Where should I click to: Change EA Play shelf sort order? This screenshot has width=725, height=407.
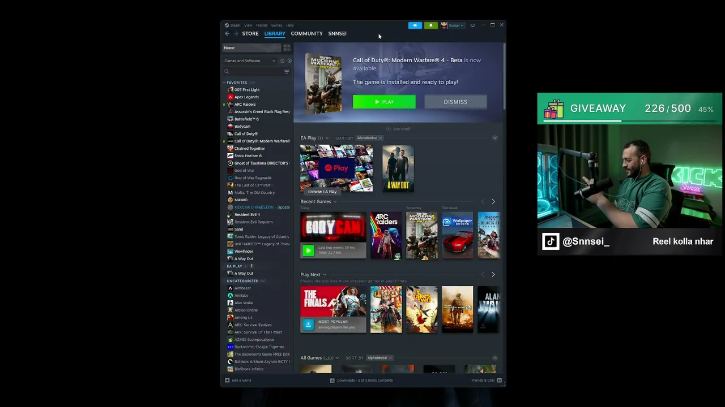point(369,138)
